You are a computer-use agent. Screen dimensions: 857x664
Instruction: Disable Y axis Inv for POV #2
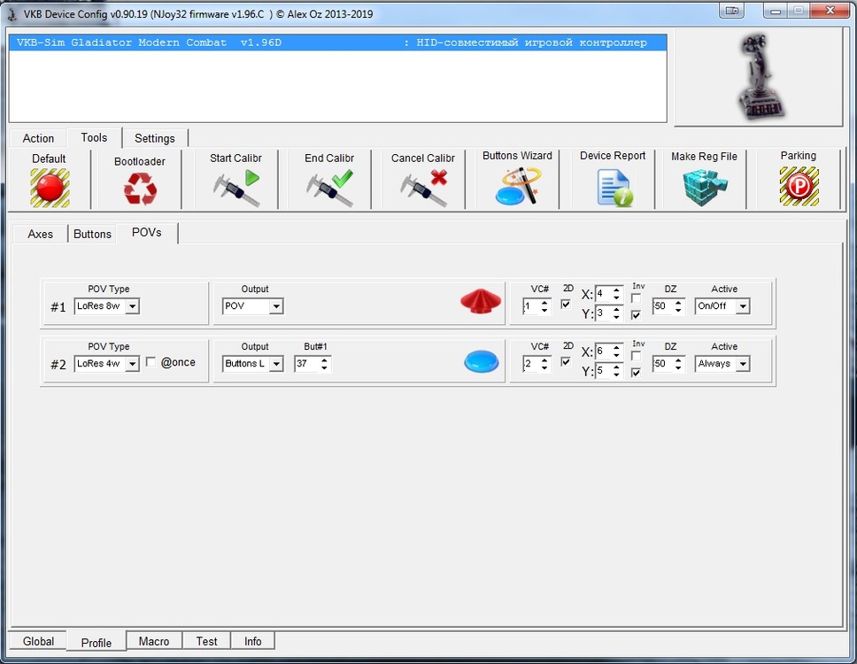tap(636, 373)
